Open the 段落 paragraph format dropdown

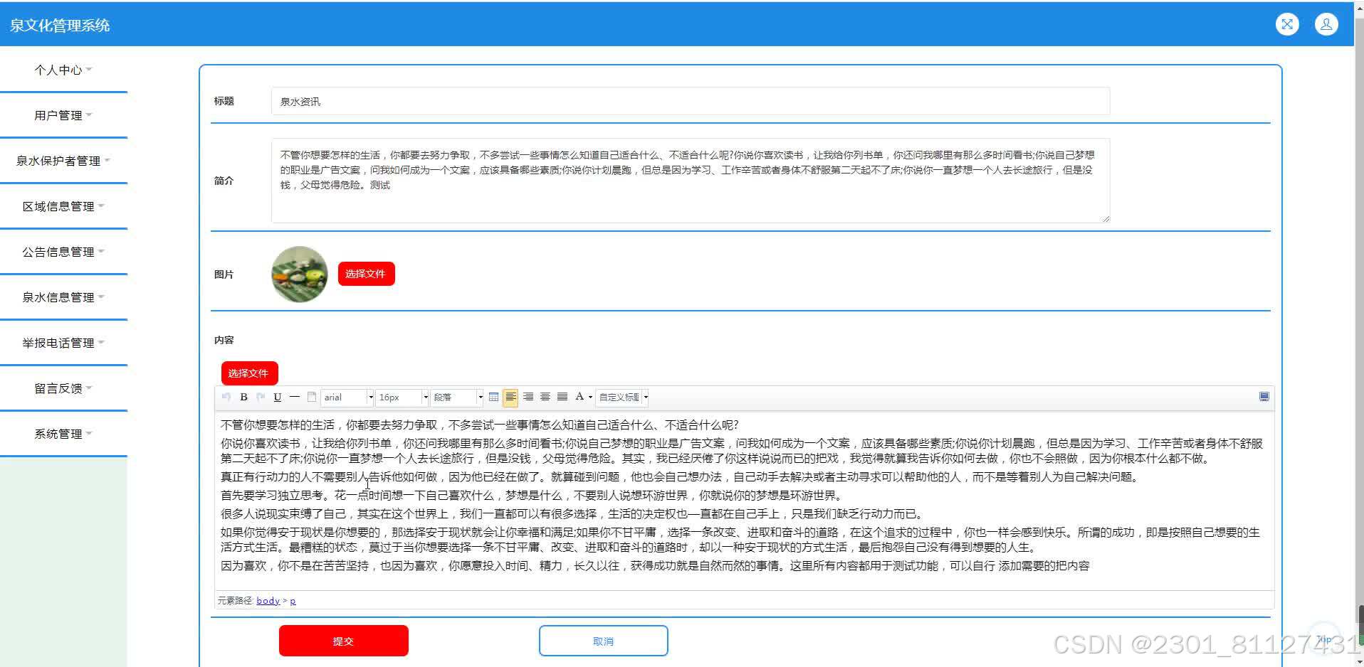458,397
